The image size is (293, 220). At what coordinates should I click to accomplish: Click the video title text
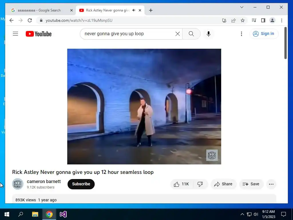point(83,172)
